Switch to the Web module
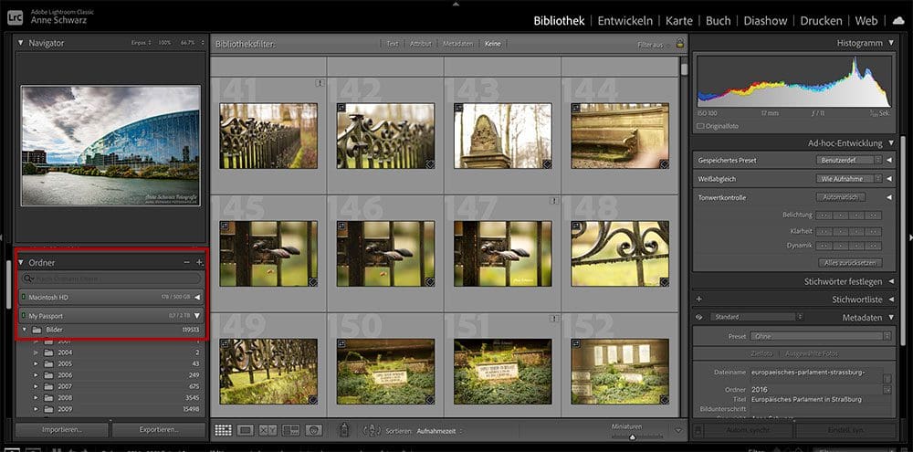 point(866,21)
